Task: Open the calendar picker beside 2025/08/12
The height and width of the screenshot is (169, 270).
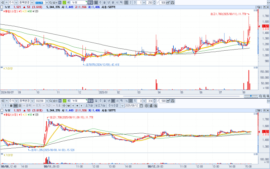Action: 141,106
